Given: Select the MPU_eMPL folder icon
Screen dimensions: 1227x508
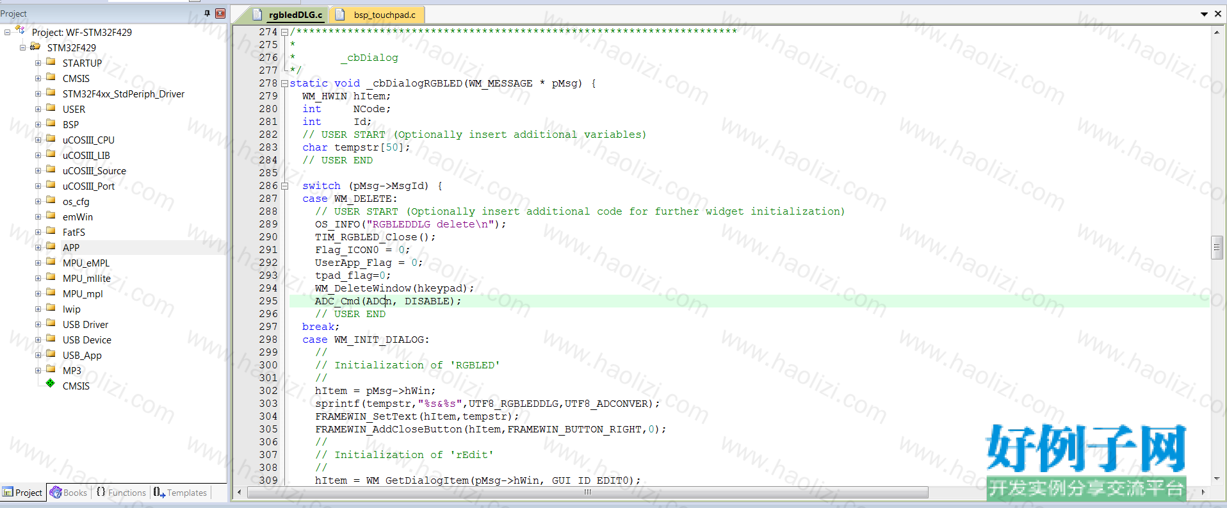Looking at the screenshot, I should pyautogui.click(x=51, y=262).
